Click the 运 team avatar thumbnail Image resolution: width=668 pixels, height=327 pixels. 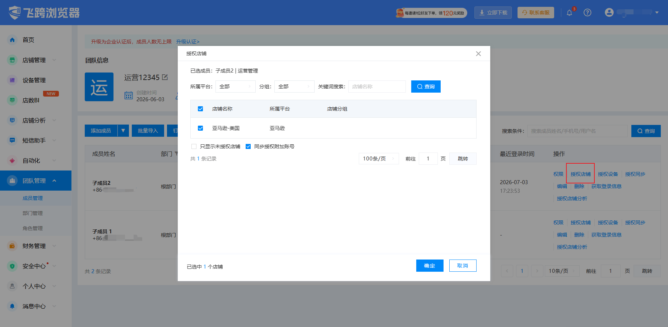pyautogui.click(x=99, y=87)
